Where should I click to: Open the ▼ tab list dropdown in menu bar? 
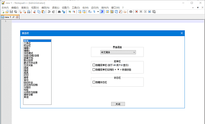click(198, 8)
